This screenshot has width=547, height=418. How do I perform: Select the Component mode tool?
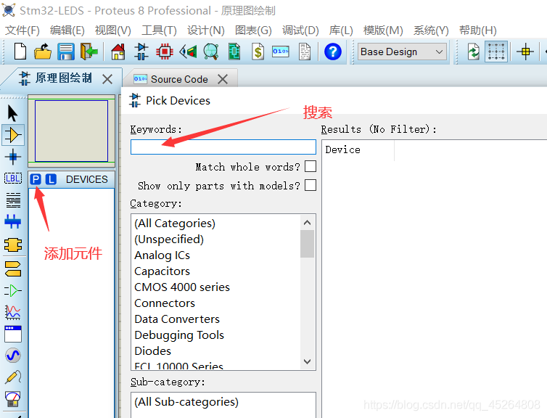click(x=13, y=135)
